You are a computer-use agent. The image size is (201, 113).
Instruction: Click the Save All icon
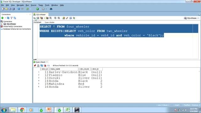[13, 9]
